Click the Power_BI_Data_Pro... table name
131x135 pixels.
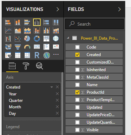99,38
